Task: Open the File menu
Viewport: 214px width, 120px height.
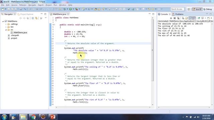Action: (x=3, y=5)
